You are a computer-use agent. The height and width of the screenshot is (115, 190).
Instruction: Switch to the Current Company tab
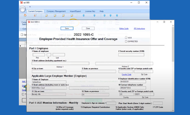coord(35,11)
